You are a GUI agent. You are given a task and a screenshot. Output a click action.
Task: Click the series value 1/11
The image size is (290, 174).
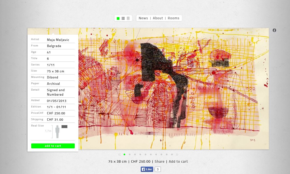(51, 65)
